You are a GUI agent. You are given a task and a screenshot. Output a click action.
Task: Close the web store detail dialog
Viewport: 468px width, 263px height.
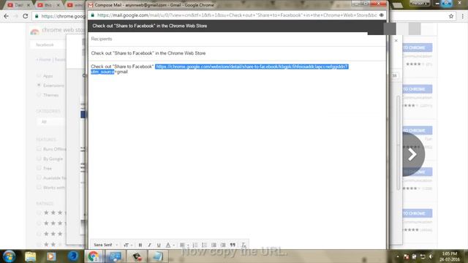coord(396,41)
